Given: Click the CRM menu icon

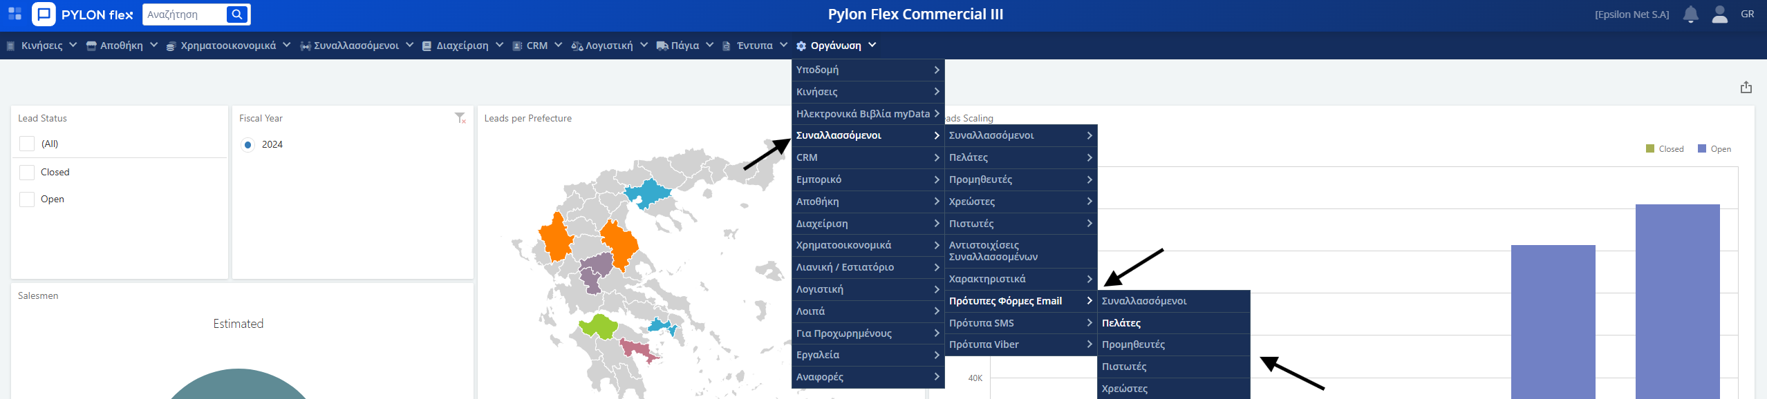Looking at the screenshot, I should point(517,46).
